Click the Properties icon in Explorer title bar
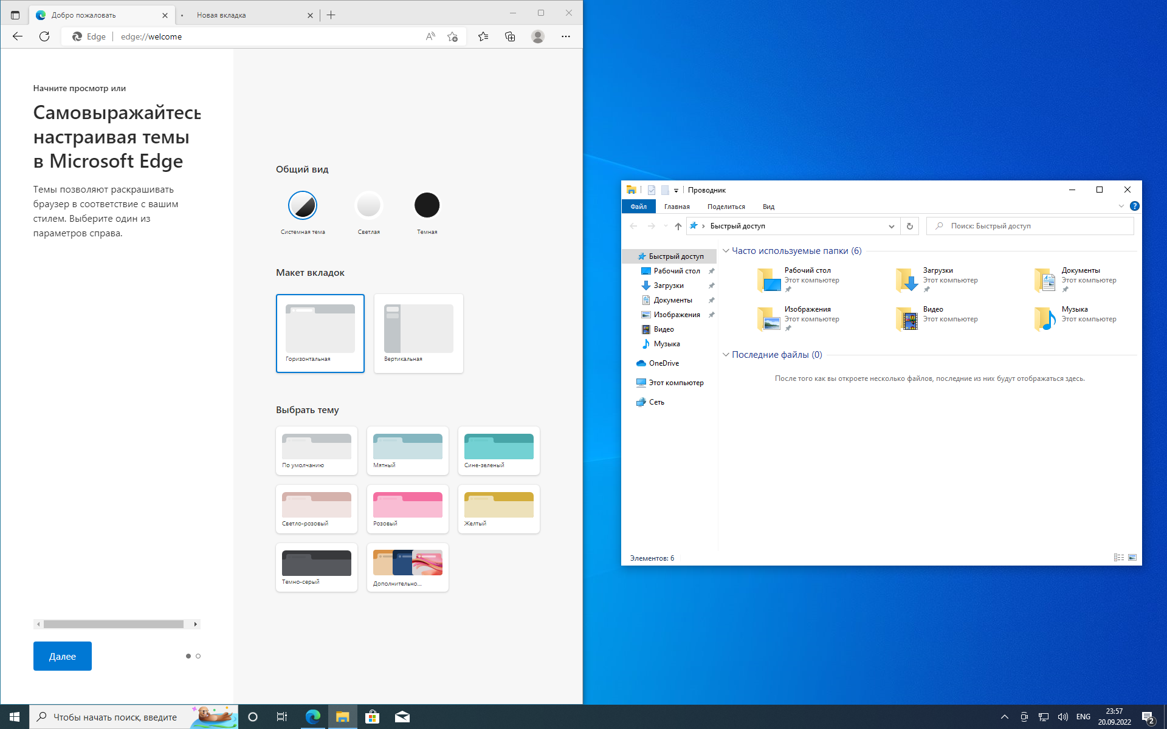Image resolution: width=1167 pixels, height=729 pixels. click(x=651, y=190)
